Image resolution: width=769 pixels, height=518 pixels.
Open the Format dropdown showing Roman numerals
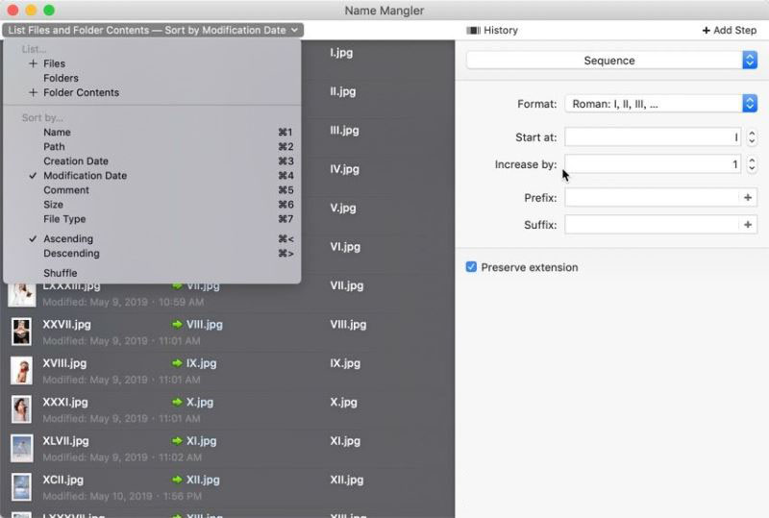click(x=661, y=104)
